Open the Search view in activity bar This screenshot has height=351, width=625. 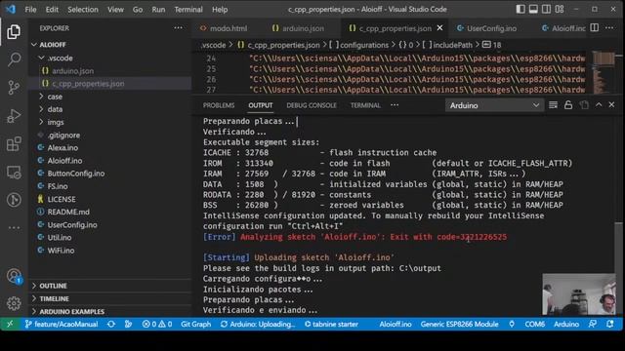tap(14, 59)
